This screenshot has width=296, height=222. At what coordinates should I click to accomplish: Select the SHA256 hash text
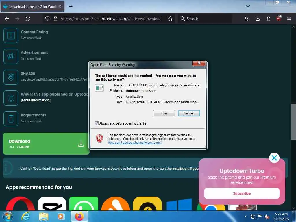(x=54, y=79)
